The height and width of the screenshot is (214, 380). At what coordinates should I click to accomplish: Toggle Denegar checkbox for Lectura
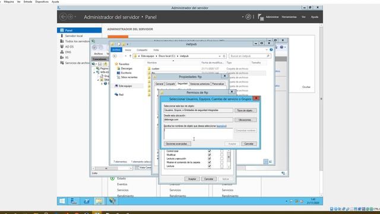[221, 166]
